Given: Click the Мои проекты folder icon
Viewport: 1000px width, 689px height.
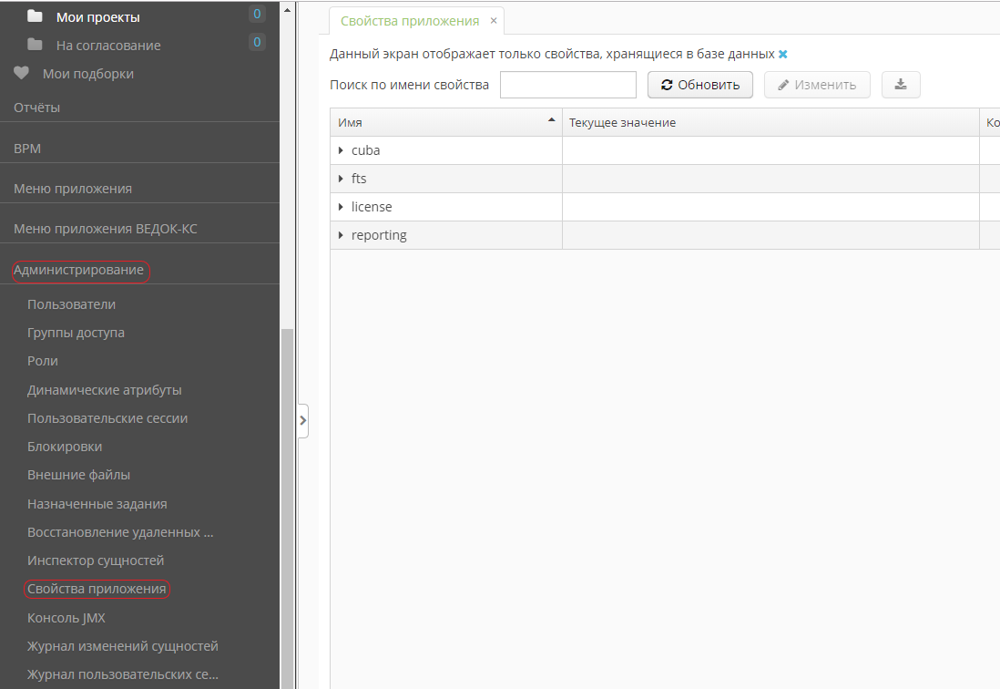Looking at the screenshot, I should pos(36,16).
